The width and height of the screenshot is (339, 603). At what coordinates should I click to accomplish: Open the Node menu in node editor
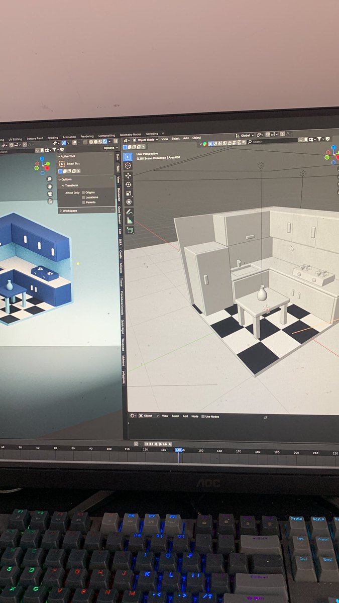pyautogui.click(x=195, y=416)
